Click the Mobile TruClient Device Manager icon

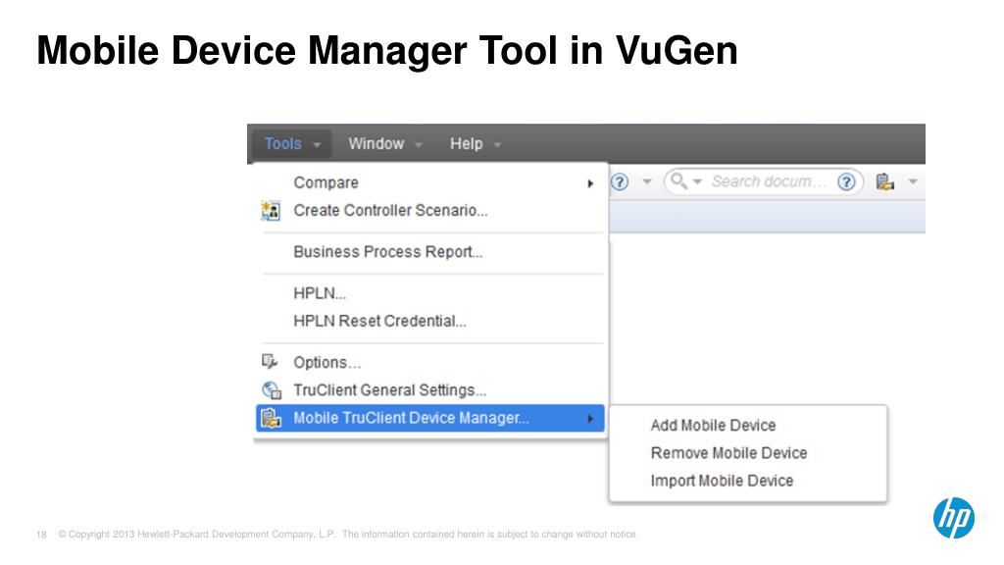tap(271, 418)
